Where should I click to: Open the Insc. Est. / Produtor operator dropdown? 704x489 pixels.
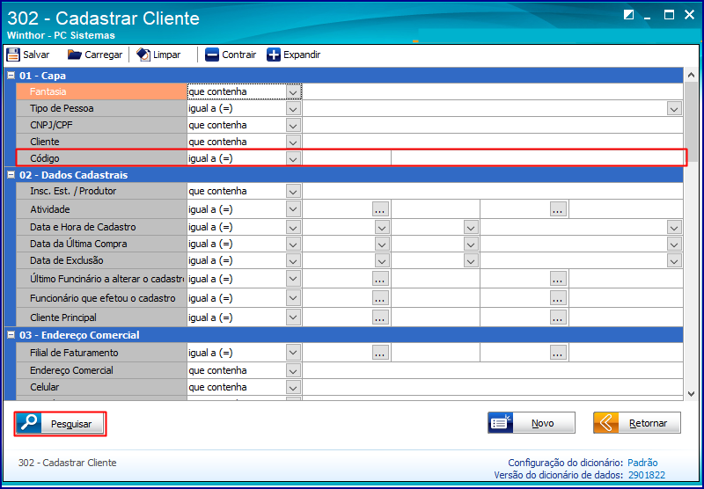[x=293, y=191]
